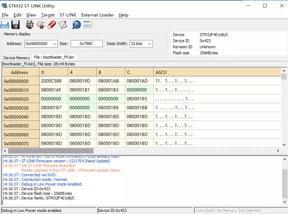Open the Data Width combo box
Screen dimensions: 288x214
click(x=149, y=44)
